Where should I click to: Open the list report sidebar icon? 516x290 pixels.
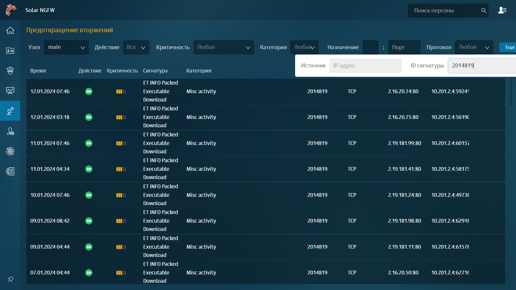click(10, 171)
